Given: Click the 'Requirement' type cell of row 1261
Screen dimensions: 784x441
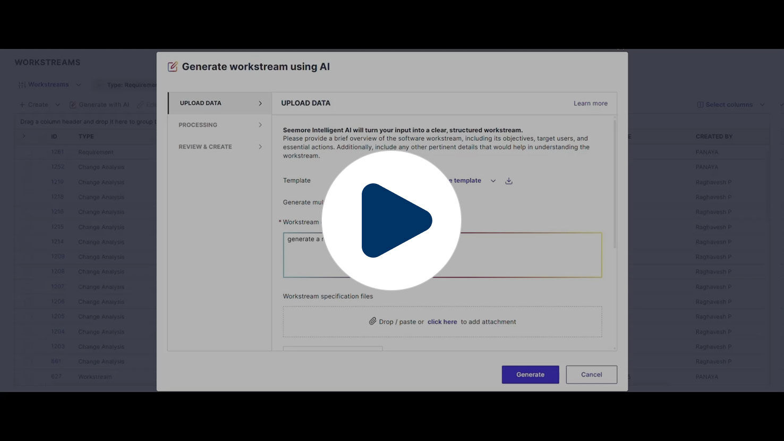Looking at the screenshot, I should 96,152.
